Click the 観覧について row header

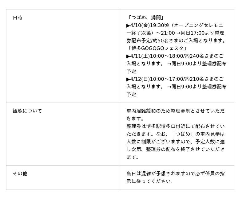[x=27, y=111]
